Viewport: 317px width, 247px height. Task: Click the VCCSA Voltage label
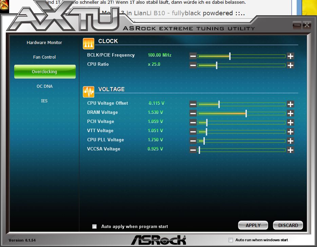(x=103, y=149)
